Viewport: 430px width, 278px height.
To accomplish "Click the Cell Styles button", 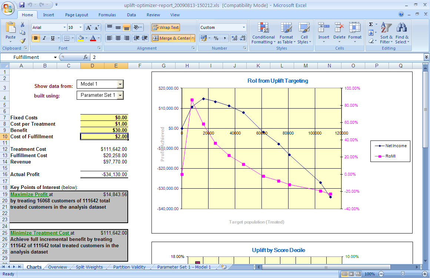I will pos(304,33).
